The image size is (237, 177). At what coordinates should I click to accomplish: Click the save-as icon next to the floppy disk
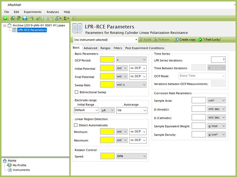coord(31,18)
